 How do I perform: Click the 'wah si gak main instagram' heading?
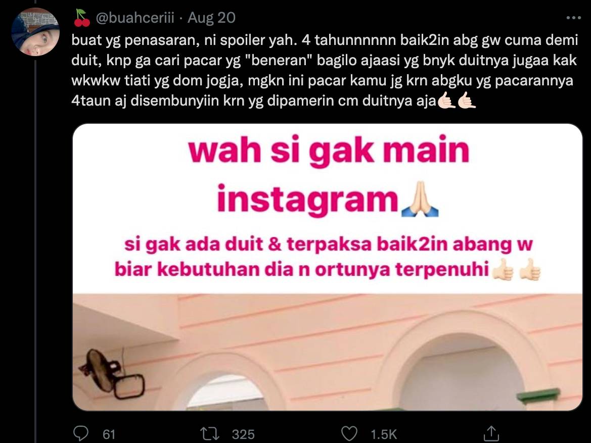[x=328, y=175]
